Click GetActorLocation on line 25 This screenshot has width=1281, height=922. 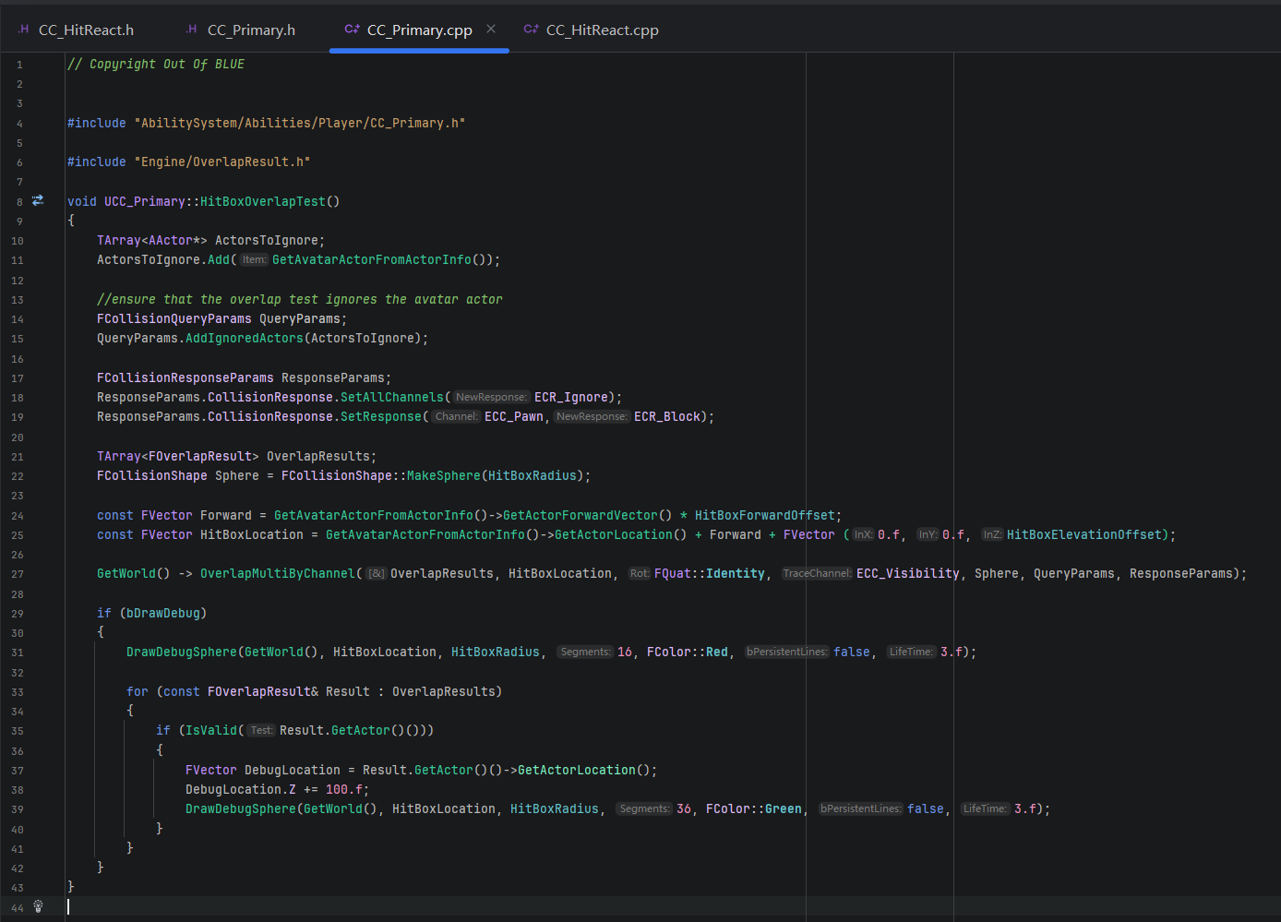click(x=614, y=534)
